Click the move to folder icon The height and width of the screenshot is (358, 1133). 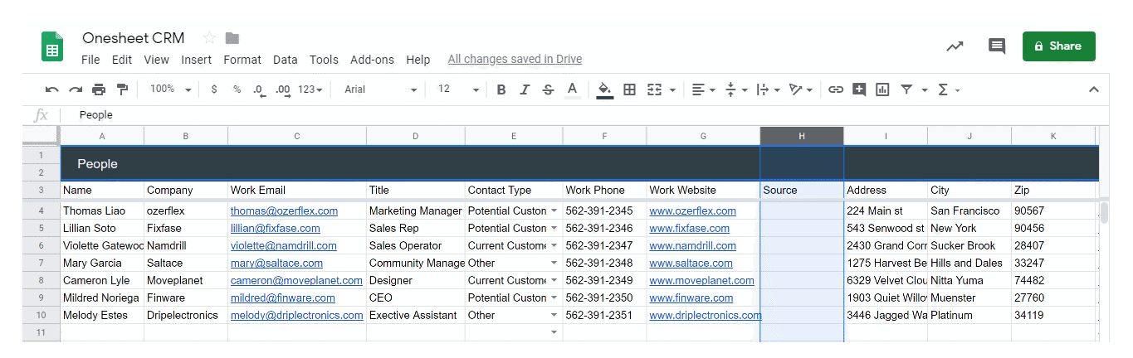[x=232, y=38]
